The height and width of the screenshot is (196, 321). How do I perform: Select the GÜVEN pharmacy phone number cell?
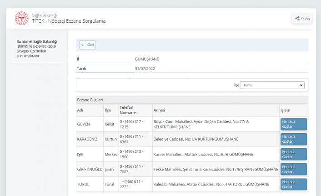pyautogui.click(x=131, y=124)
